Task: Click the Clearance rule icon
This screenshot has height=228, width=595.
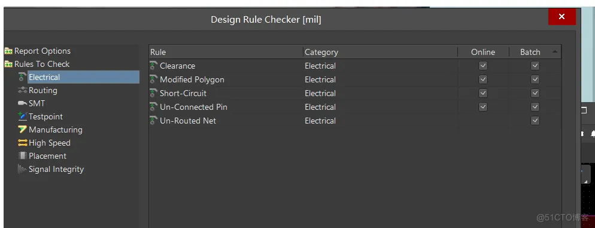Action: click(x=154, y=66)
